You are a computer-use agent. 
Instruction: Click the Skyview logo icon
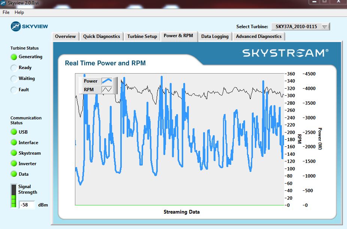pos(16,26)
